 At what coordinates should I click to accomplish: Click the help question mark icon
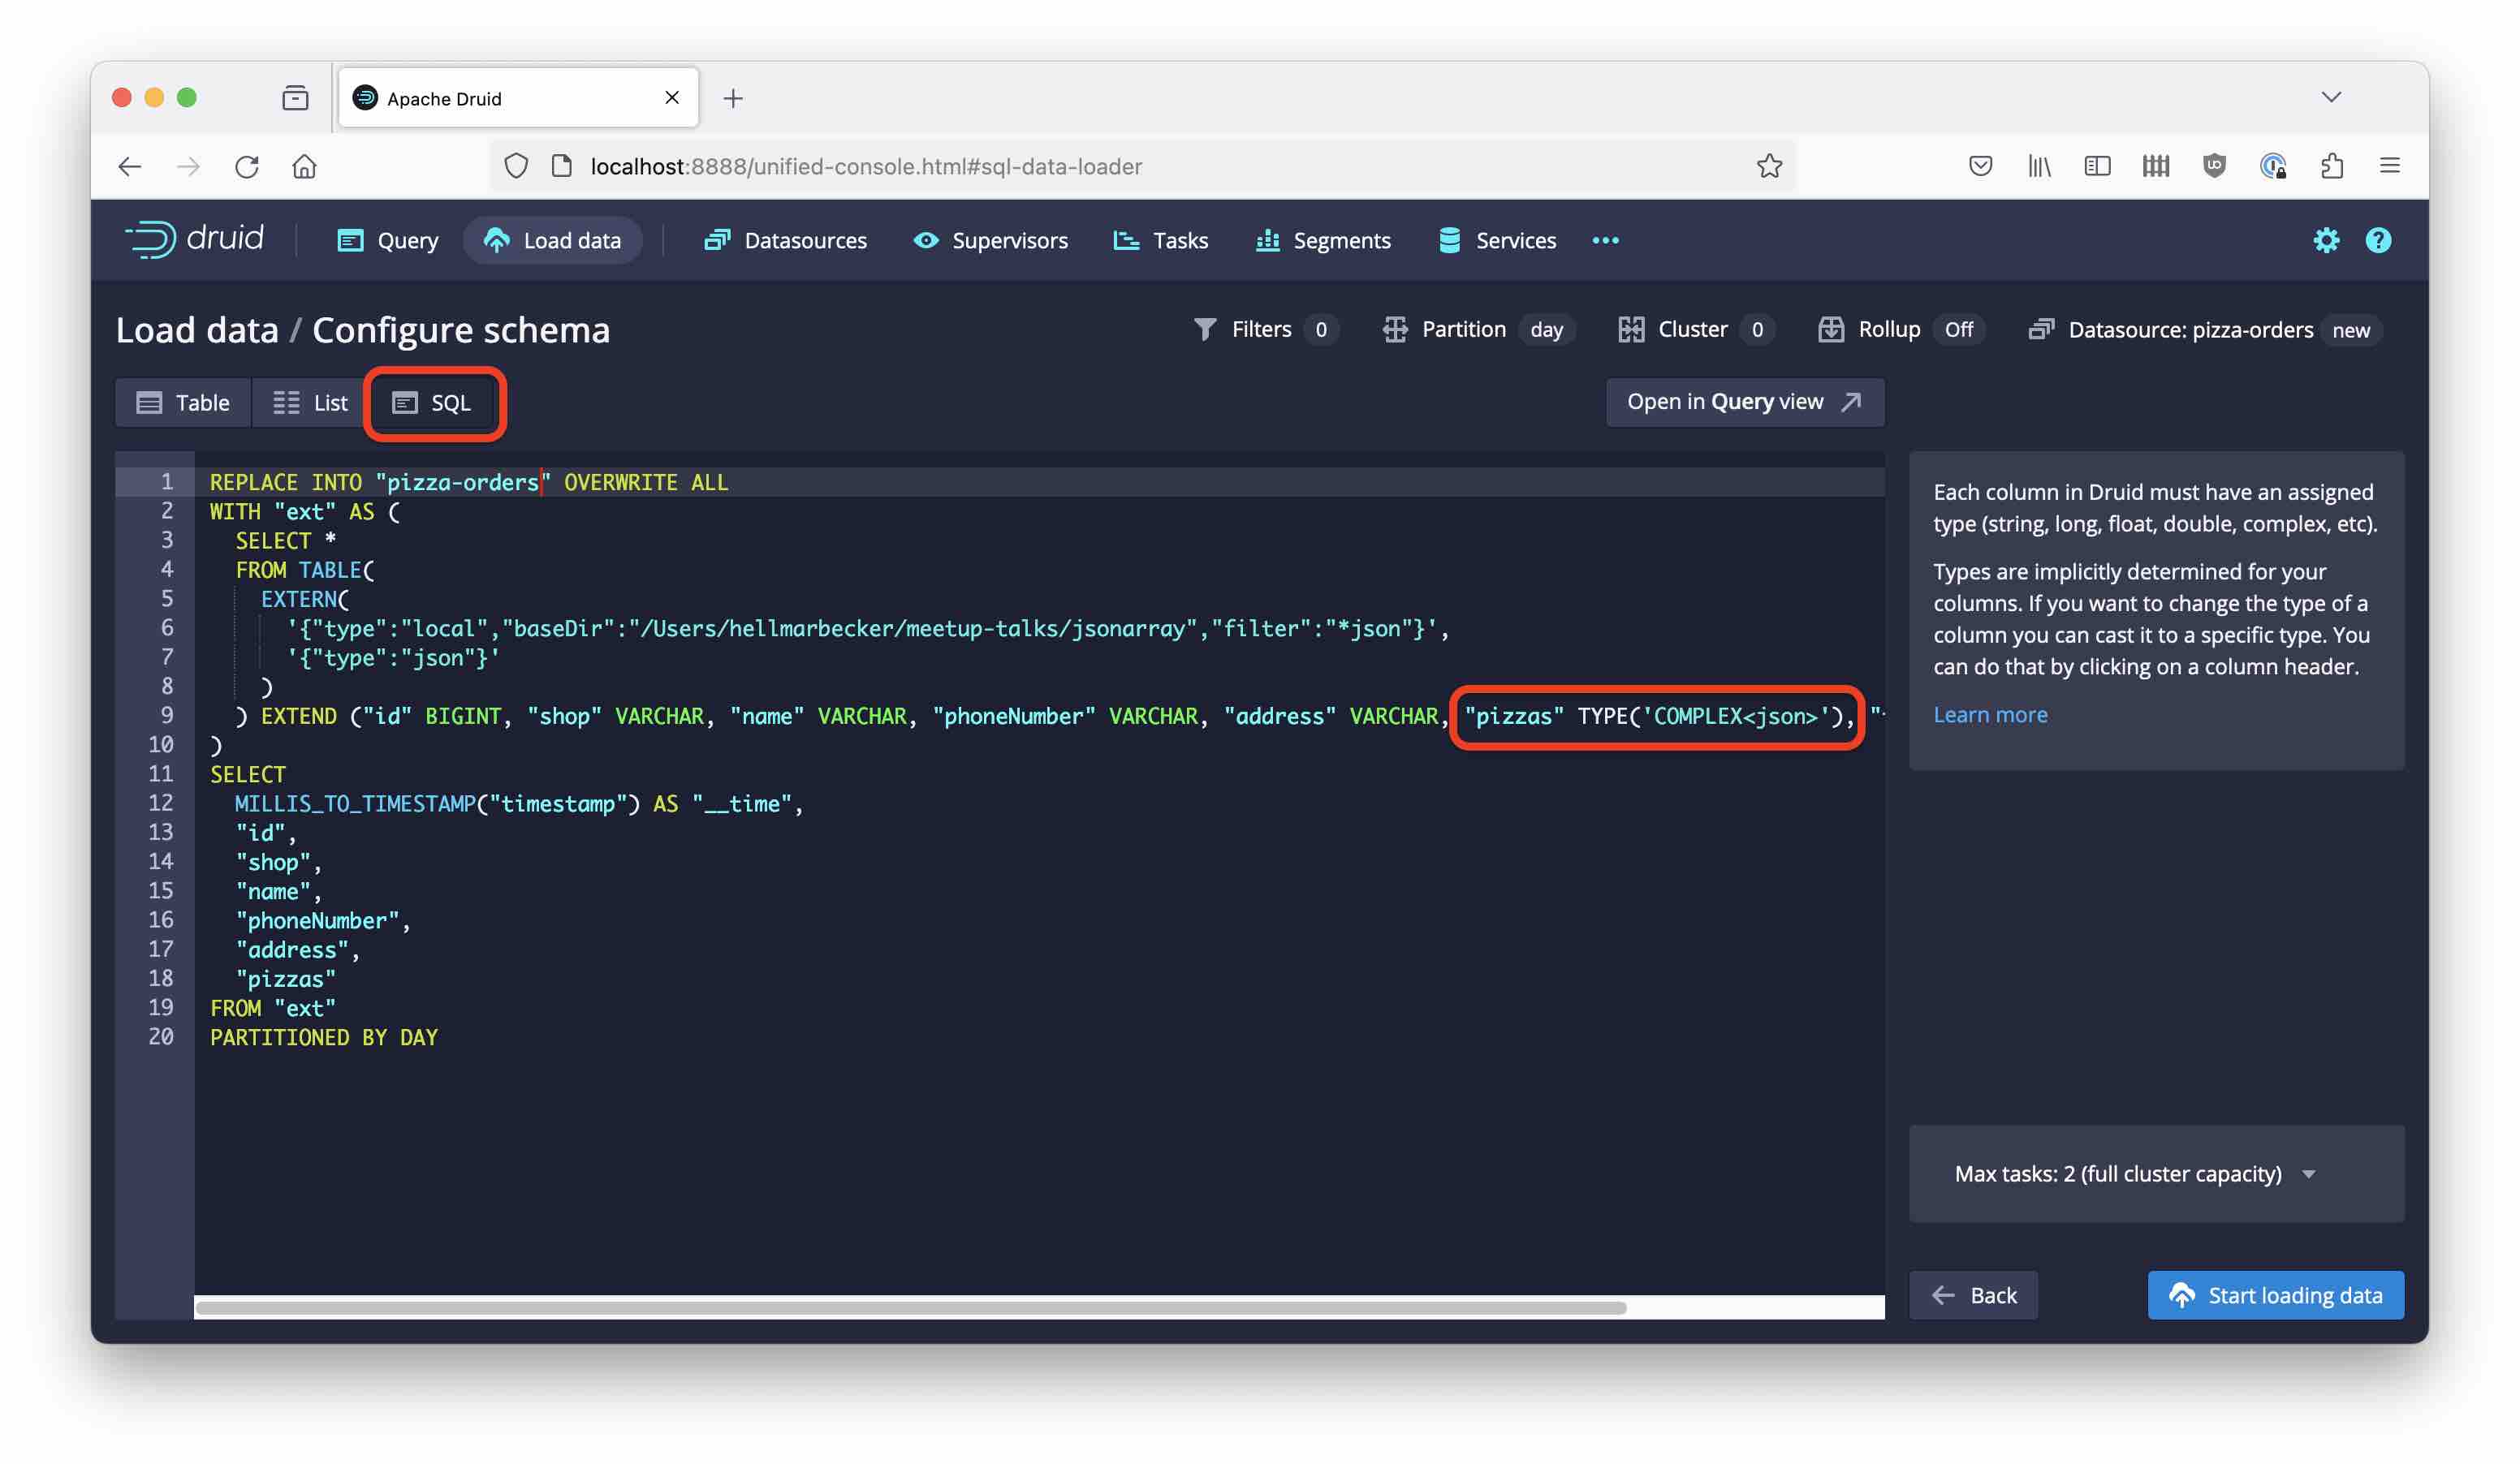tap(2378, 241)
